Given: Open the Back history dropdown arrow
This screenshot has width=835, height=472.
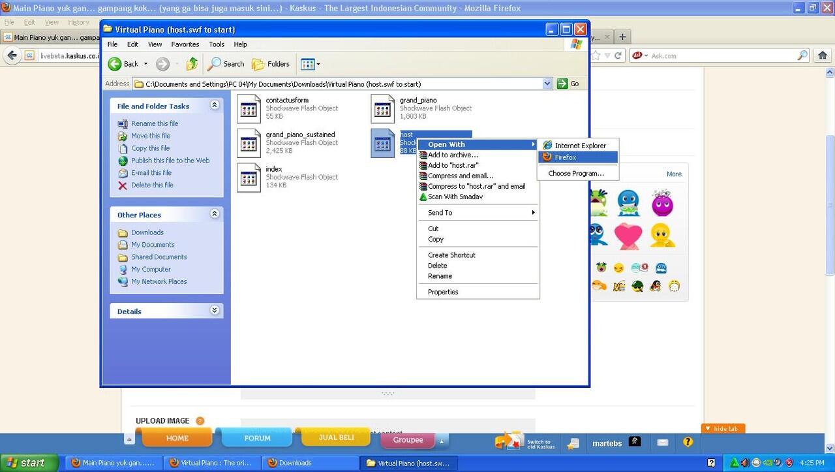Looking at the screenshot, I should point(145,64).
